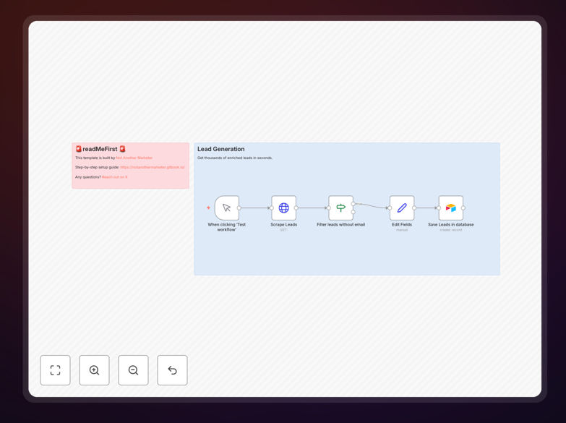The image size is (566, 423).
Task: Click the fit-to-view canvas button
Action: coord(55,370)
